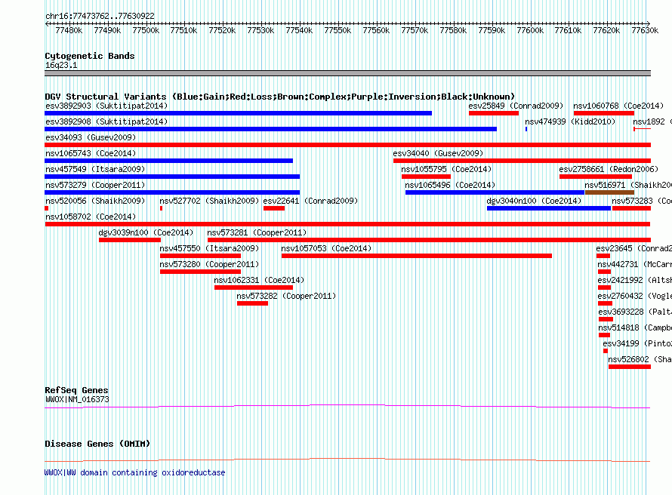Click the esv34093 (Gusev2009) red loss bar
Image resolution: width=672 pixels, height=495 pixels.
pos(347,145)
